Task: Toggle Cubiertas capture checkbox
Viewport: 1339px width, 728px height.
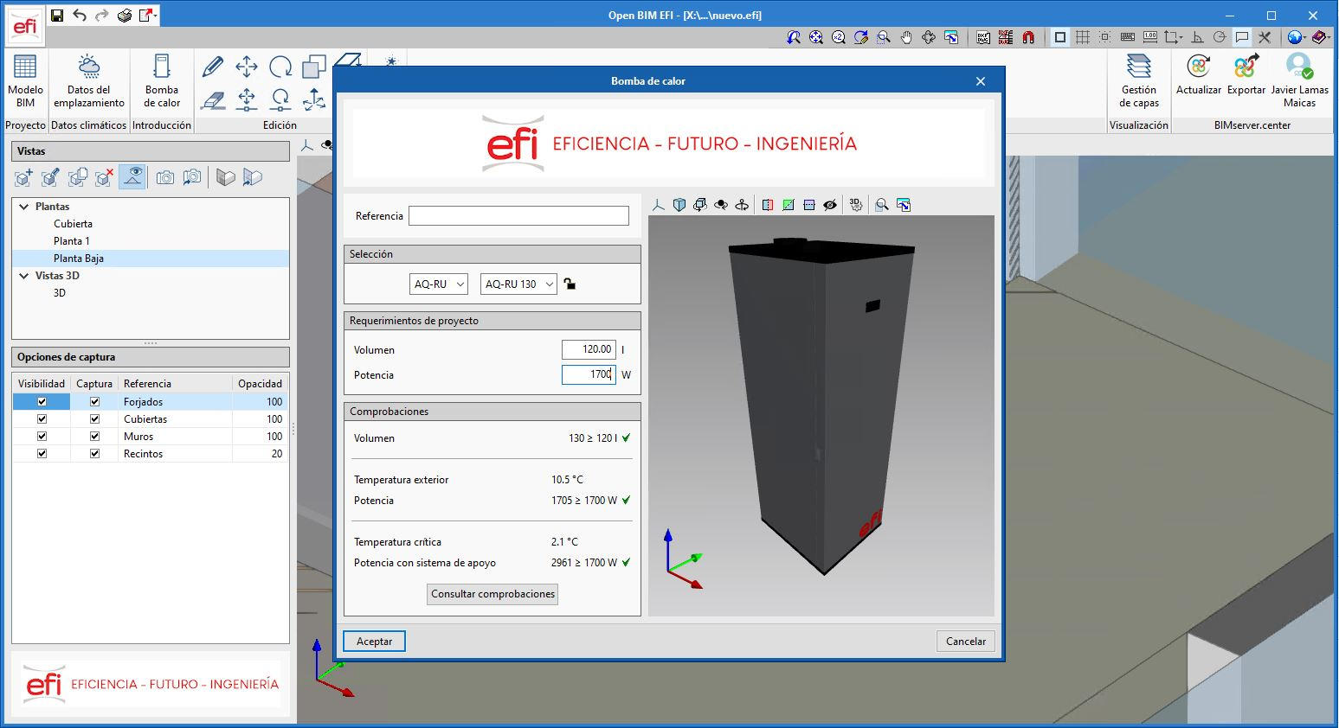Action: pos(94,418)
